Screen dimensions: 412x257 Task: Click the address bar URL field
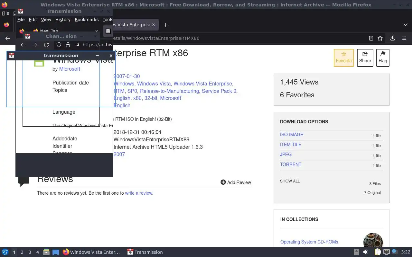[238, 38]
